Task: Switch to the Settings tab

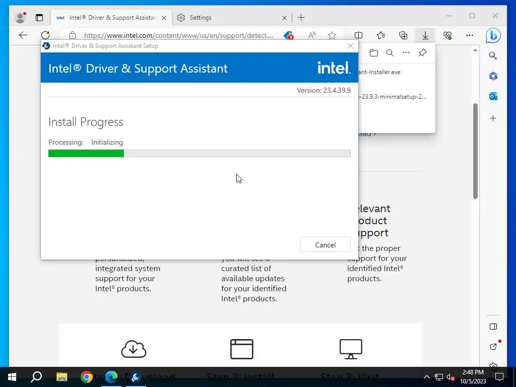Action: click(x=232, y=18)
